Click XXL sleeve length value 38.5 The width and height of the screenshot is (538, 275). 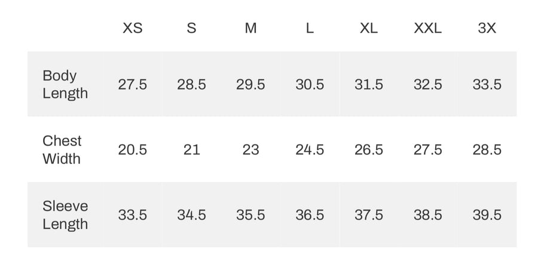(x=427, y=215)
